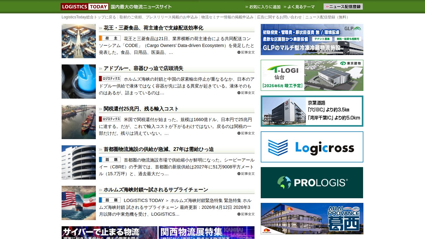
Task: Open よく見るテーマ link
Action: pos(299,7)
